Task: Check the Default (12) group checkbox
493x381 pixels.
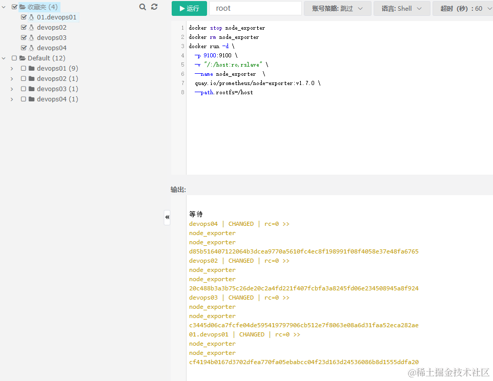Action: point(14,58)
